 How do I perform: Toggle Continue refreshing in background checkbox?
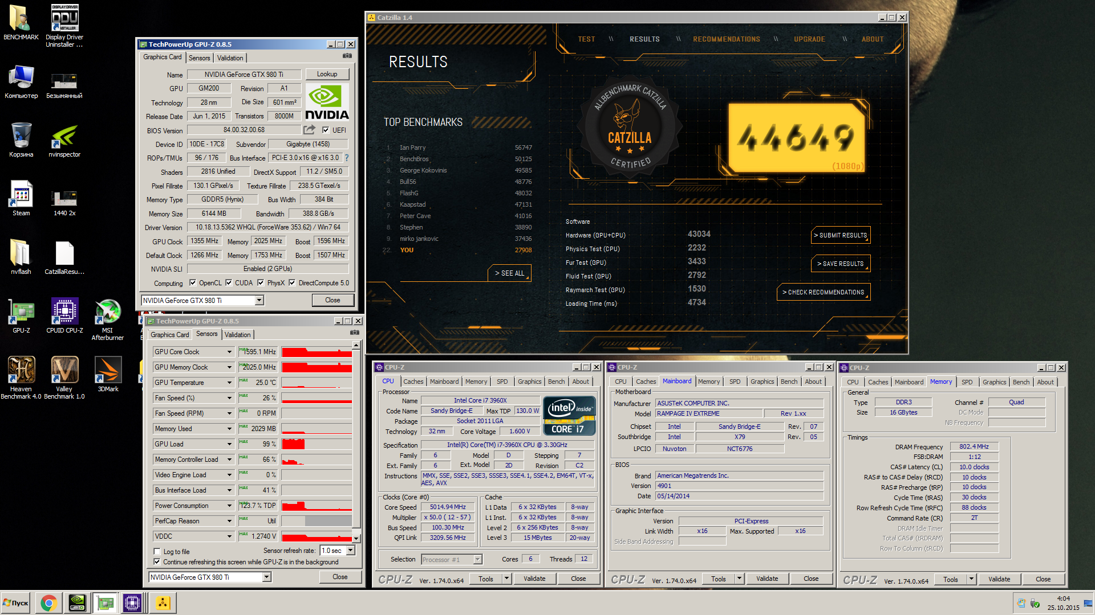pyautogui.click(x=157, y=561)
